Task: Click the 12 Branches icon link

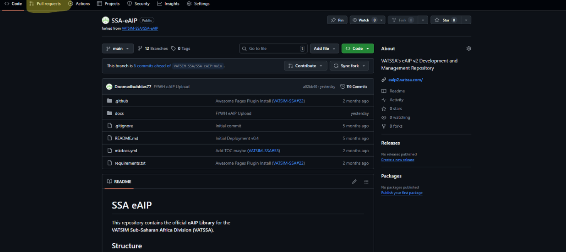Action: coord(140,48)
